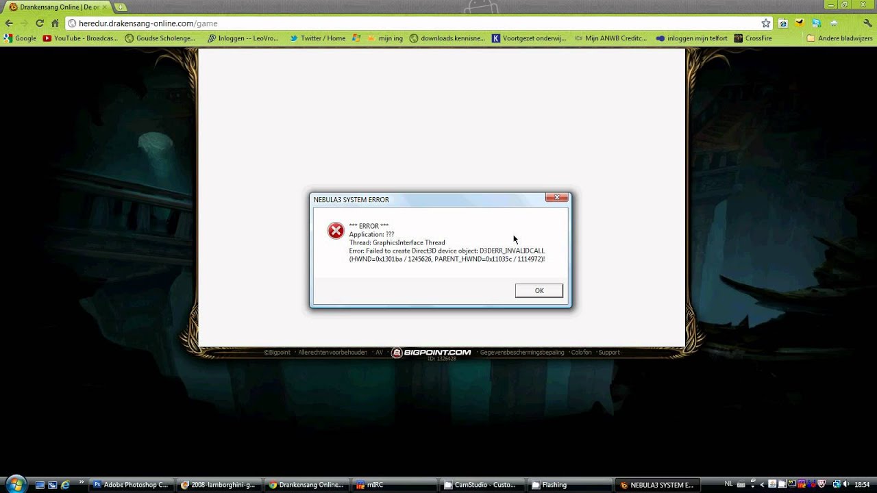Viewport: 877px width, 493px height.
Task: Open the CrossFire bookmark
Action: (x=752, y=38)
